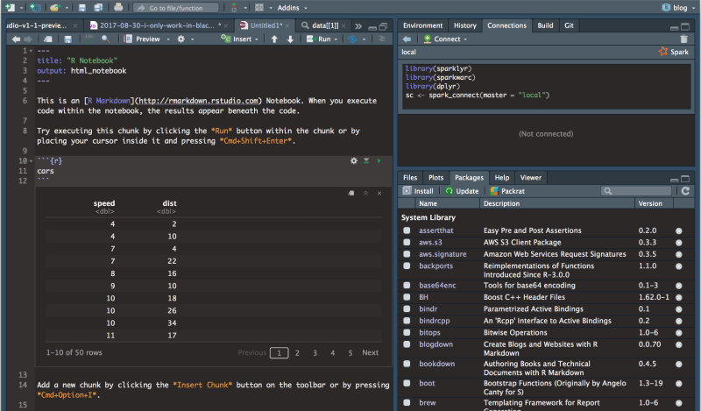This screenshot has height=411, width=701.
Task: Toggle the bitops package checkbox
Action: (x=407, y=332)
